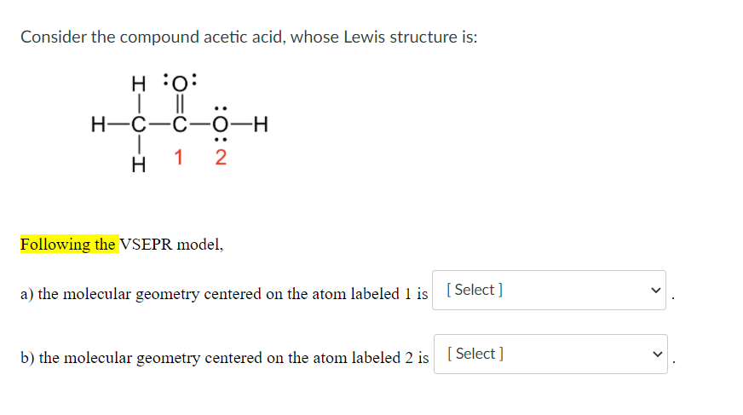Click the hydroxyl oxygen atom with lone pairs

click(x=221, y=124)
